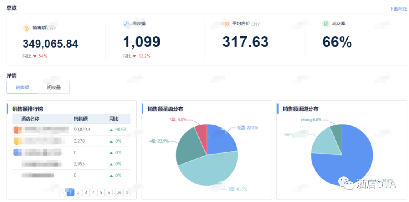Viewport: 409px width, 202px height.
Task: Click the next page arrow in pagination
Action: coord(127,193)
